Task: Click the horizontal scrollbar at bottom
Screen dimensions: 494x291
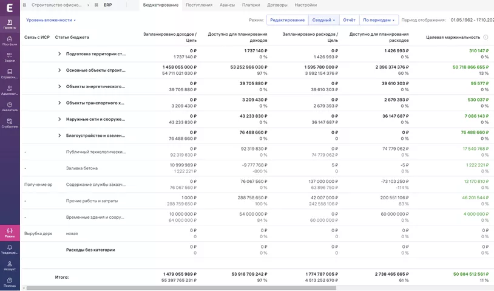Action: click(182, 288)
